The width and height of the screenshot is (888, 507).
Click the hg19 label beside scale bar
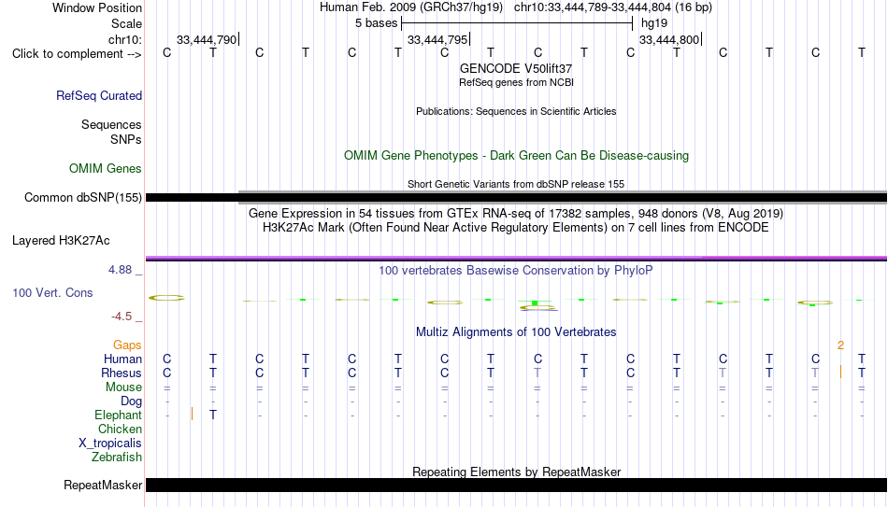[654, 23]
